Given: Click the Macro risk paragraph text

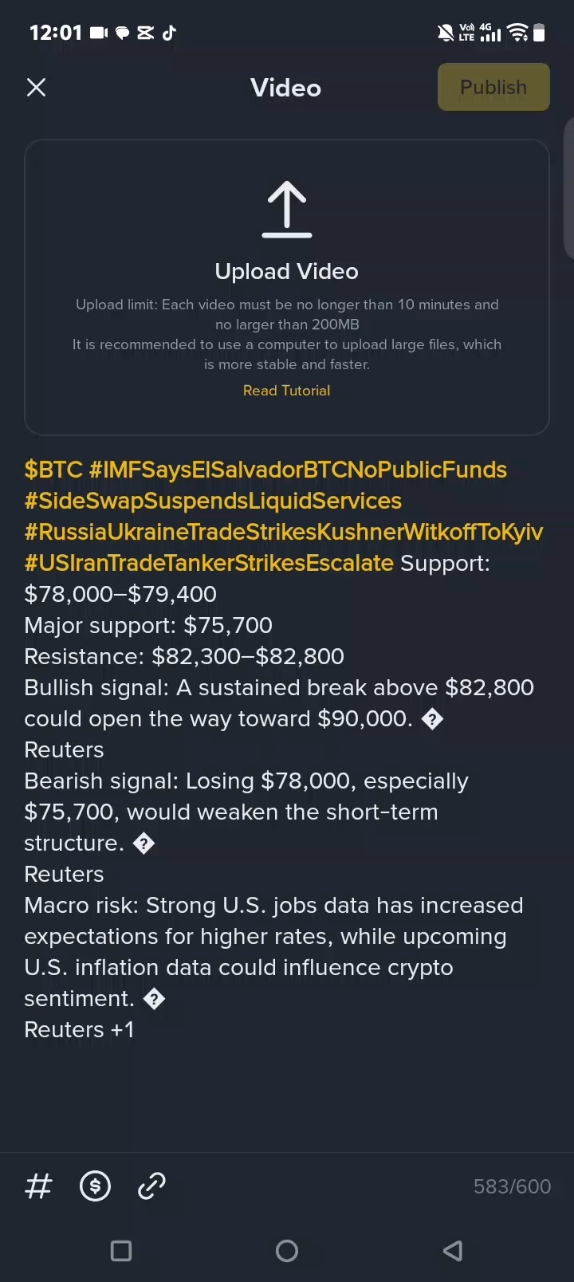Looking at the screenshot, I should pyautogui.click(x=273, y=952).
